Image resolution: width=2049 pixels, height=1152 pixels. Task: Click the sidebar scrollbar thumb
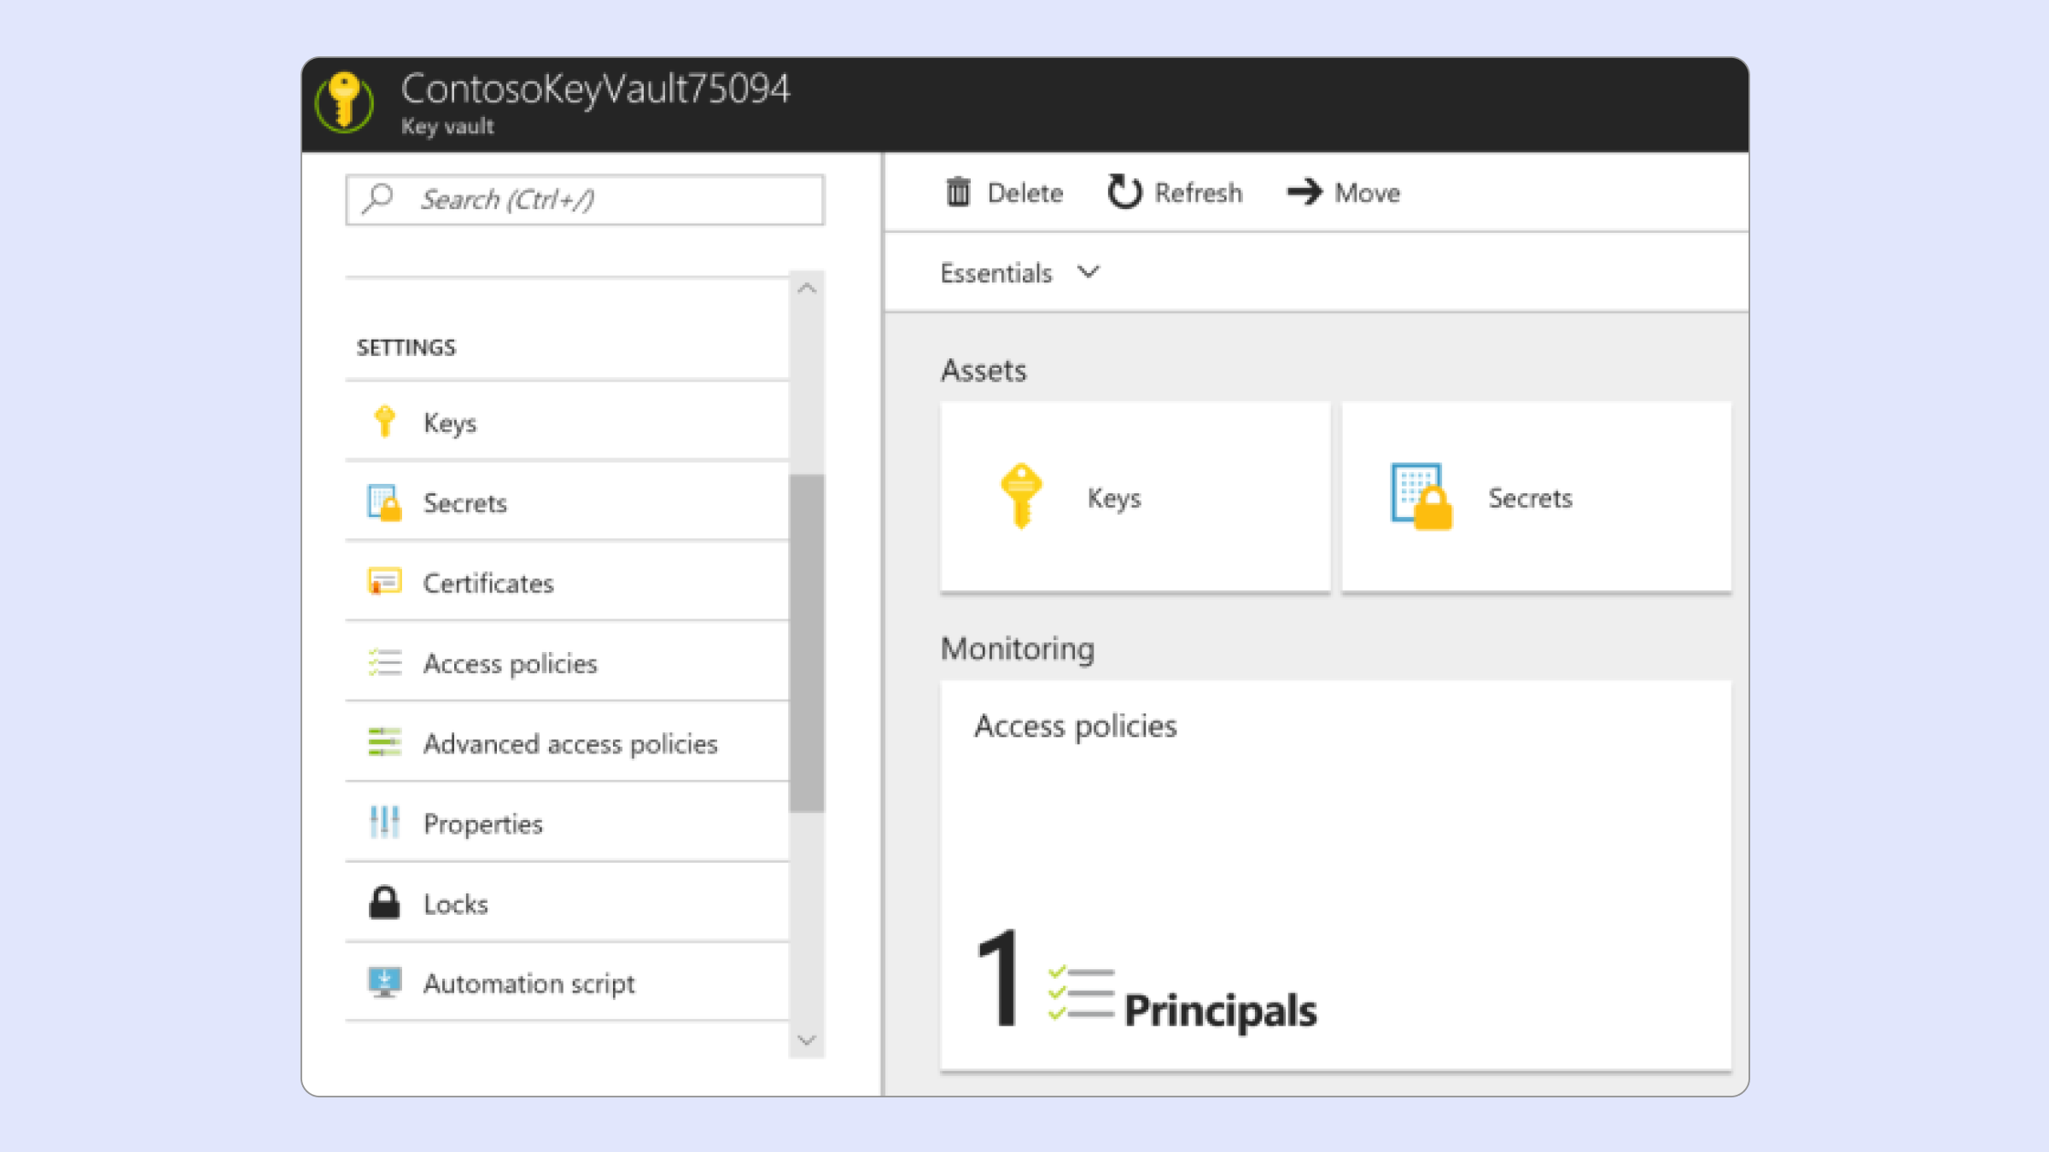tap(807, 642)
